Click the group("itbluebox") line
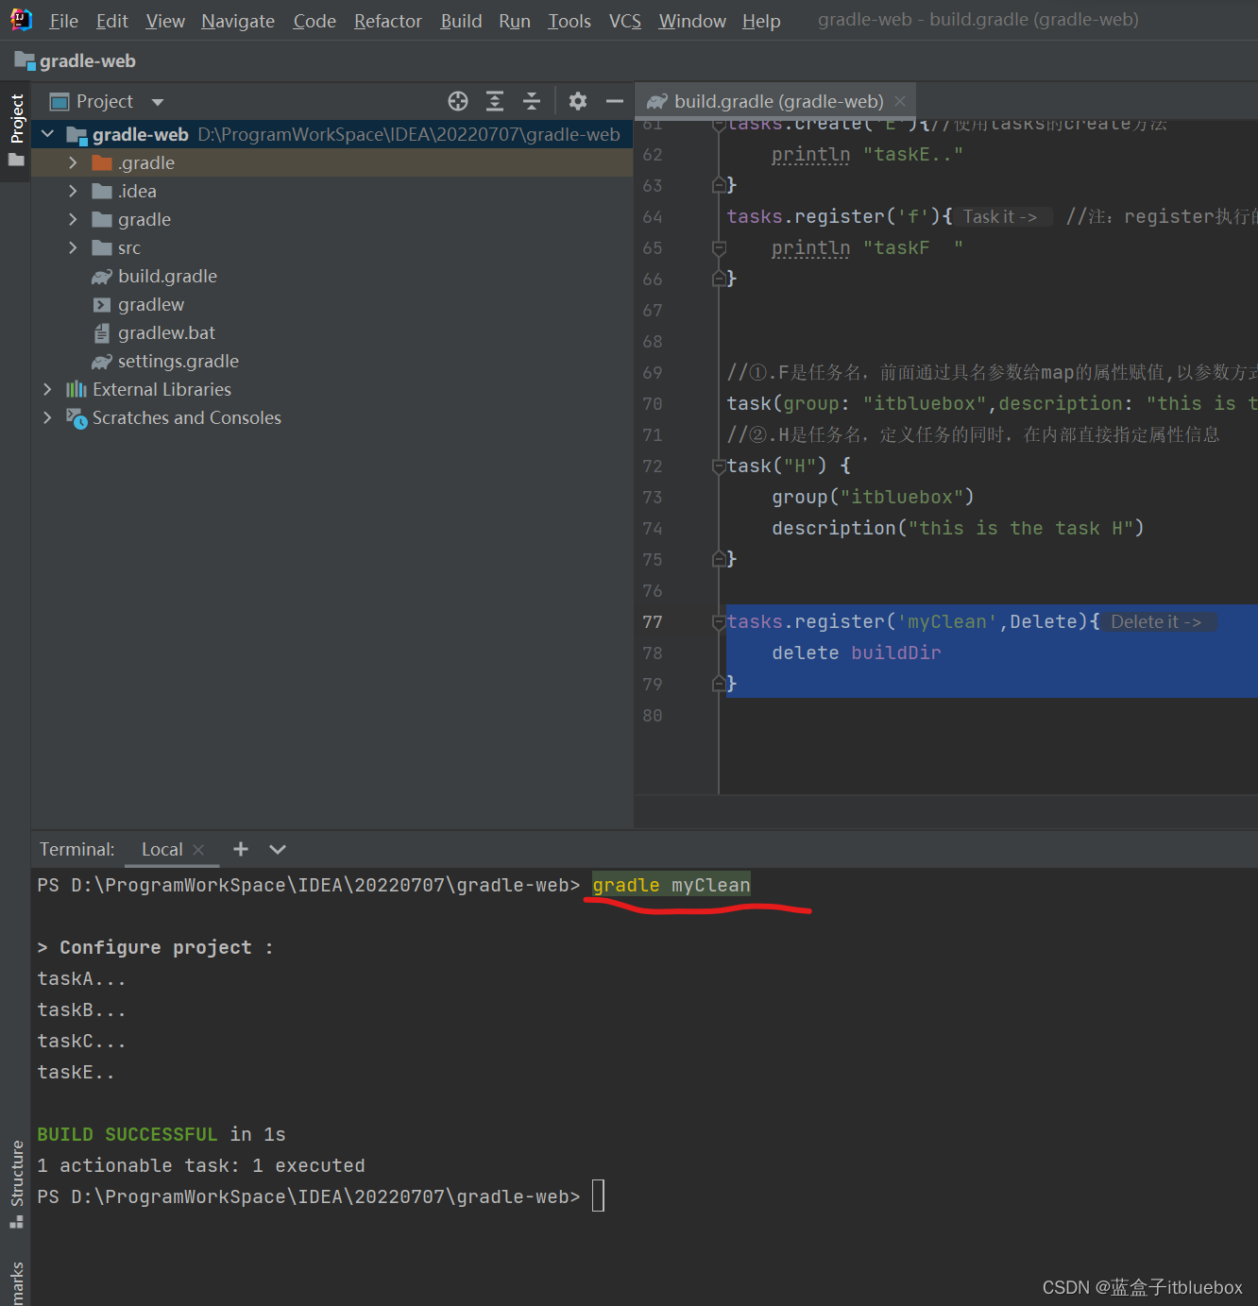 [873, 497]
